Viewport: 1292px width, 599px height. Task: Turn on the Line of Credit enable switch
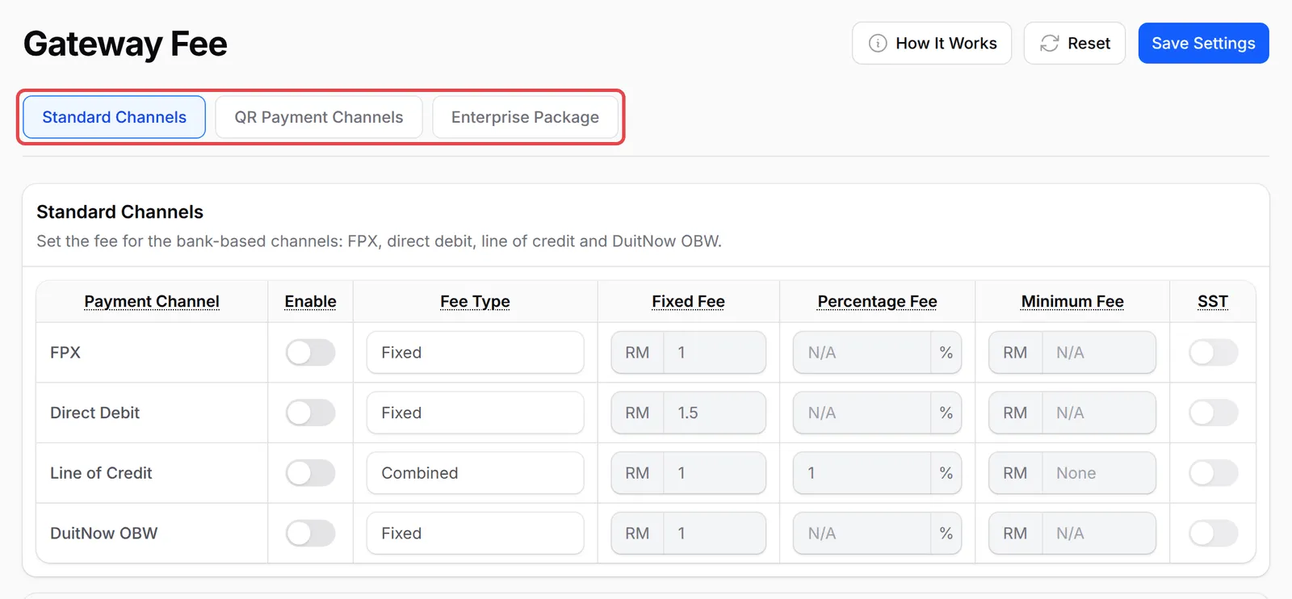pos(310,473)
